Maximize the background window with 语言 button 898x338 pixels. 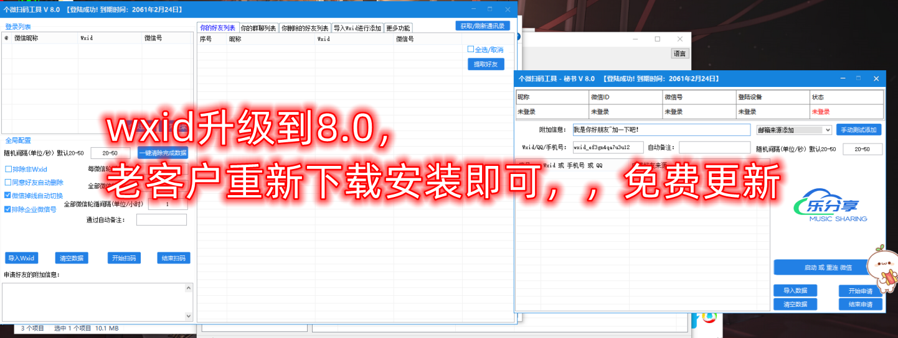pos(657,39)
